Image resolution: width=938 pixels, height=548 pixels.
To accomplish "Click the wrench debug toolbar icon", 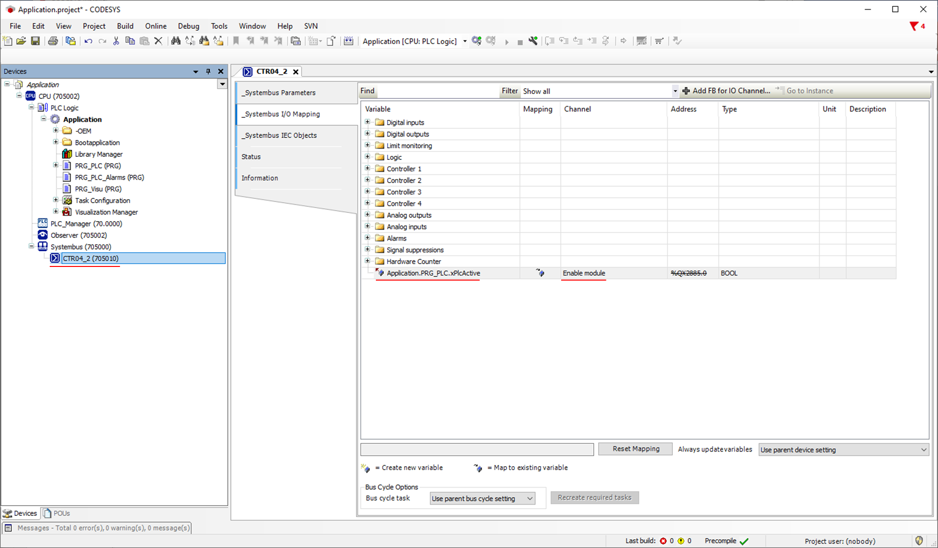I will 533,41.
